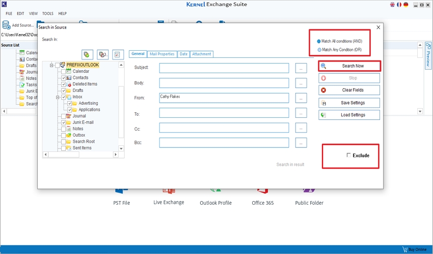Switch to the Date tab
The image size is (433, 254).
pos(183,54)
